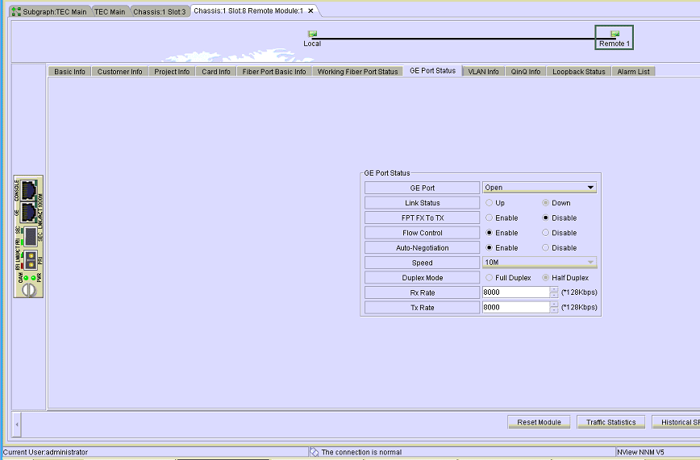Screen dimensions: 700x460
Task: Open the GE Port dropdown
Action: [x=540, y=188]
